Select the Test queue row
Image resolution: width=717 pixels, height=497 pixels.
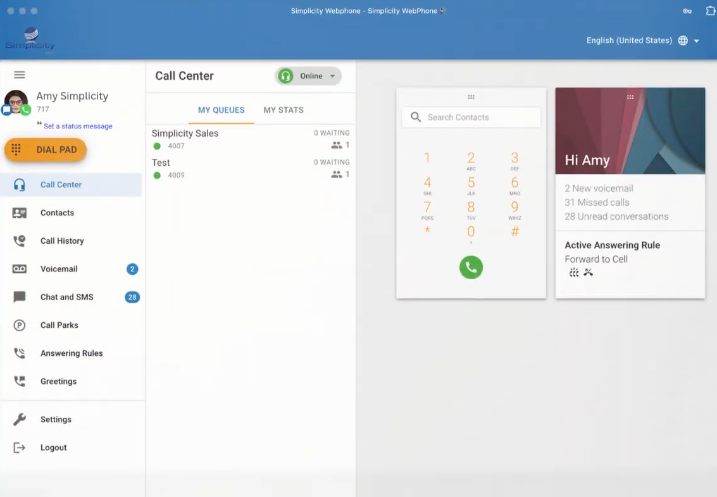click(x=251, y=168)
